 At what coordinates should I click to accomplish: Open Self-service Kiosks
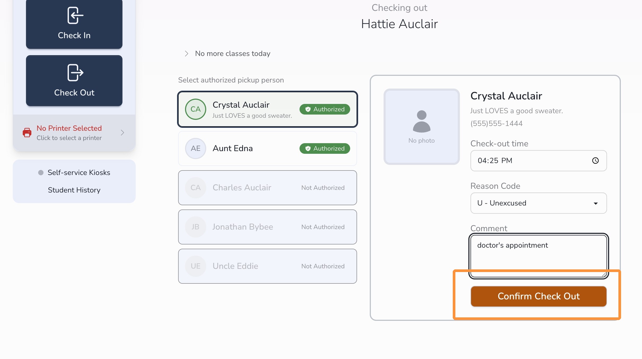coord(79,173)
